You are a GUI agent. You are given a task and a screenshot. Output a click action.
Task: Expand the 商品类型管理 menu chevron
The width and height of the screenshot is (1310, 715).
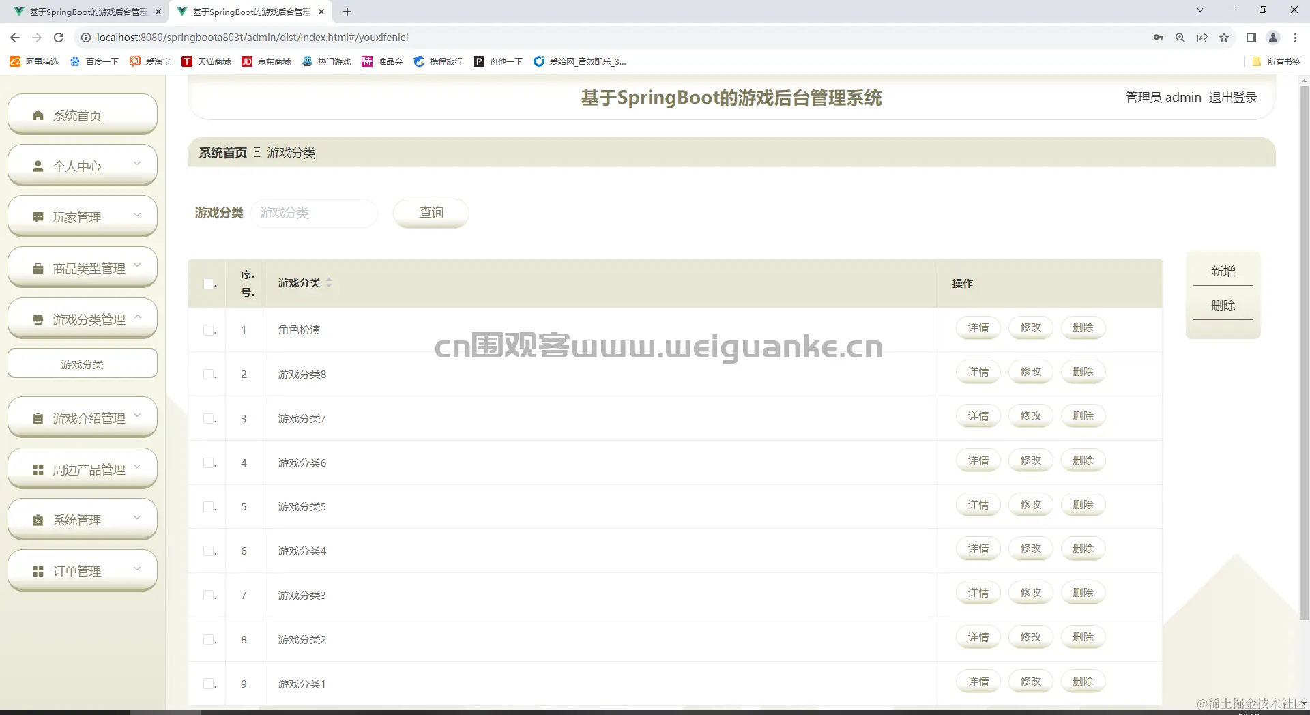point(137,265)
